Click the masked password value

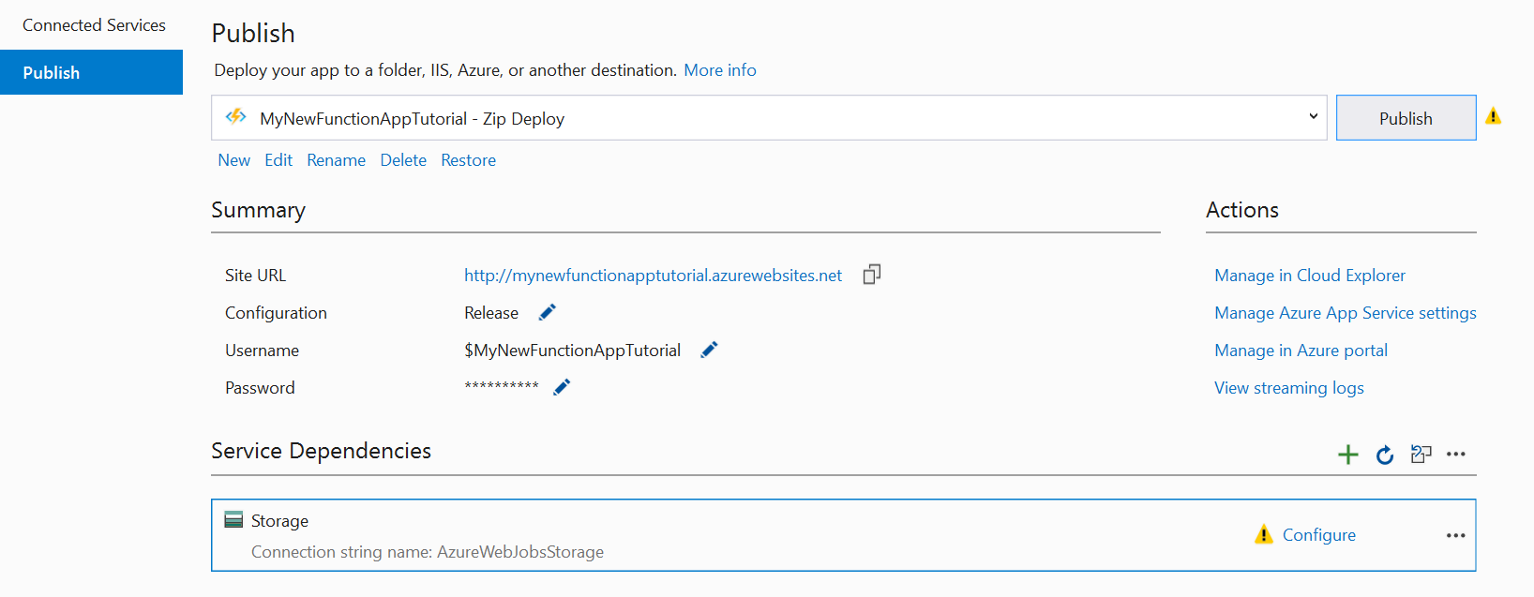pos(502,386)
